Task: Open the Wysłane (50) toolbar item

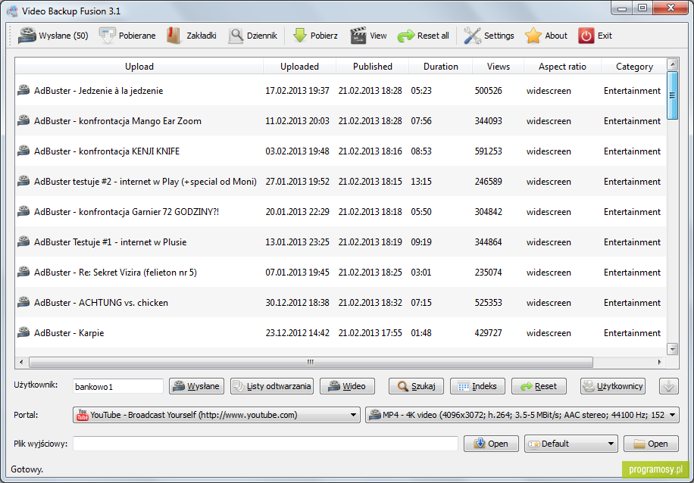Action: [53, 36]
